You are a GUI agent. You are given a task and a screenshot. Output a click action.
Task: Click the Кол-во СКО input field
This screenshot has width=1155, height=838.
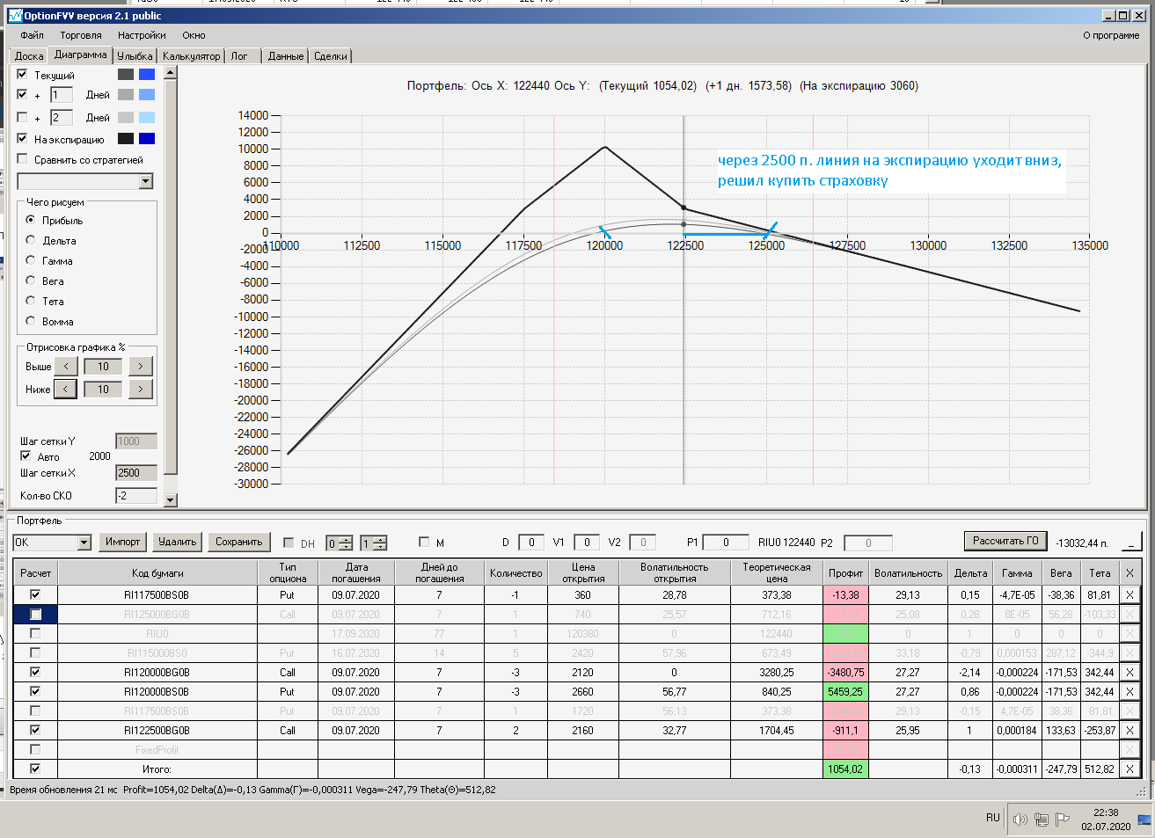click(136, 496)
